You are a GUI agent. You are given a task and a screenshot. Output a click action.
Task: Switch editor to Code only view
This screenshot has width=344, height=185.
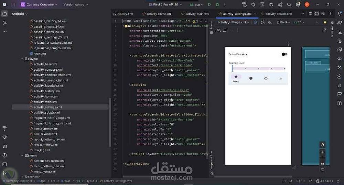click(310, 14)
